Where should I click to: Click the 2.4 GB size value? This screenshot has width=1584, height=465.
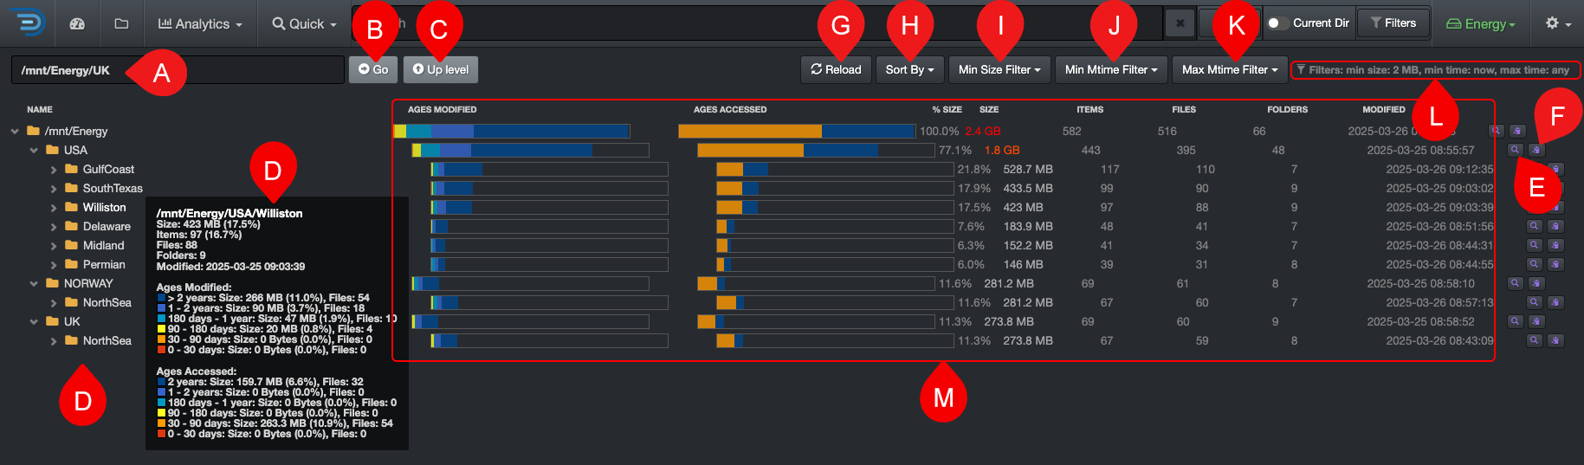click(983, 131)
